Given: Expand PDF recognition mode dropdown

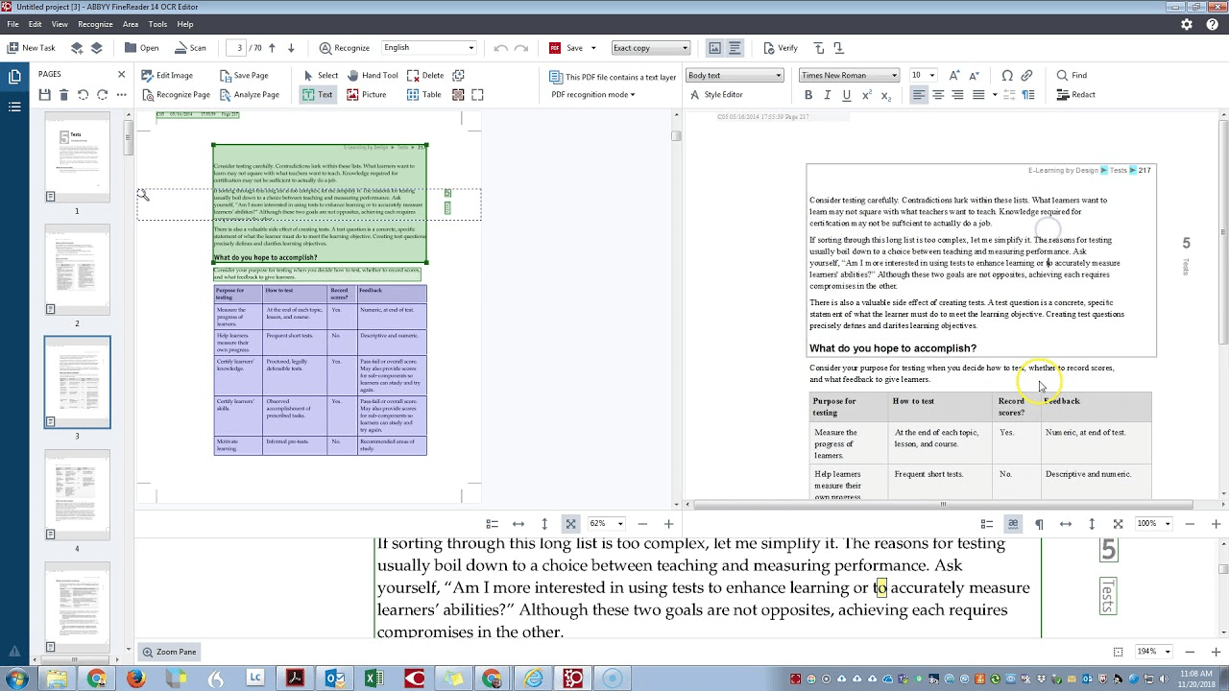Looking at the screenshot, I should pyautogui.click(x=593, y=95).
